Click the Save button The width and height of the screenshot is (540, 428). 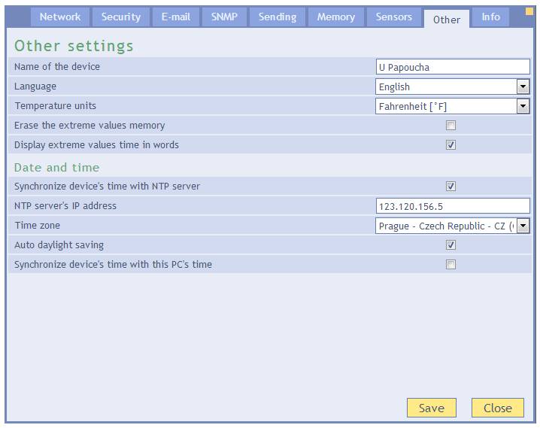tap(431, 408)
